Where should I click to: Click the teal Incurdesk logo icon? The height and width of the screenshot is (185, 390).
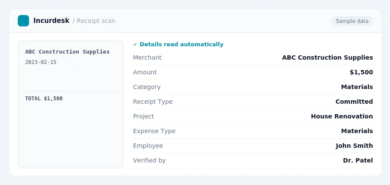(23, 21)
